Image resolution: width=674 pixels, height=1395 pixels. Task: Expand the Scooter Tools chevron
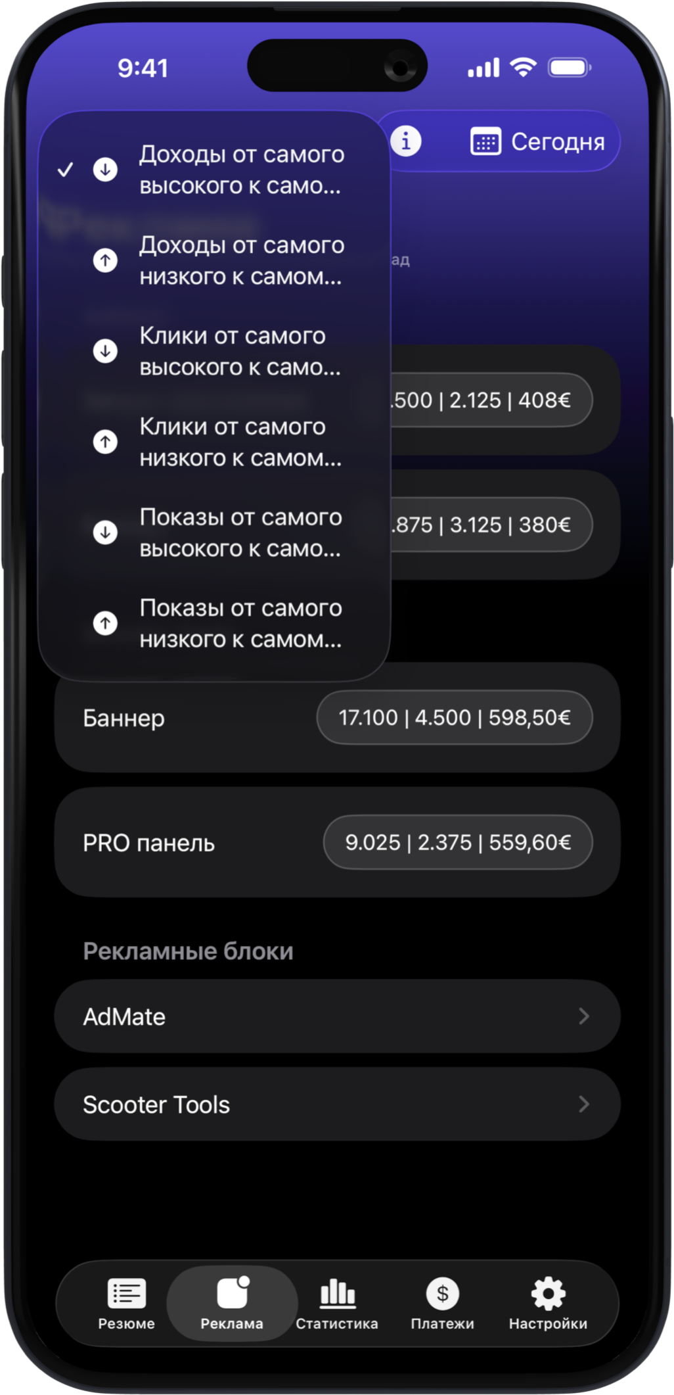tap(583, 1104)
